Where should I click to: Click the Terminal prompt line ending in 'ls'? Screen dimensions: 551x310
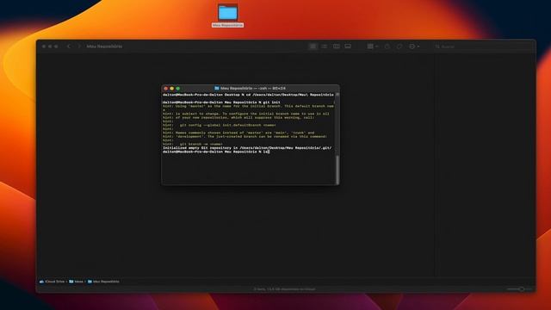pyautogui.click(x=216, y=152)
